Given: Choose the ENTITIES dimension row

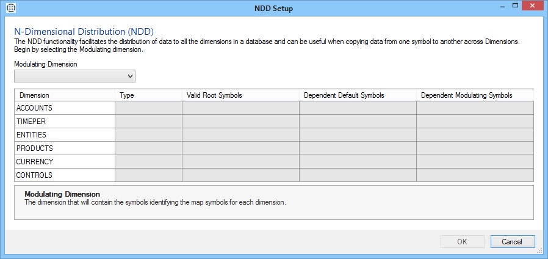Looking at the screenshot, I should point(64,135).
